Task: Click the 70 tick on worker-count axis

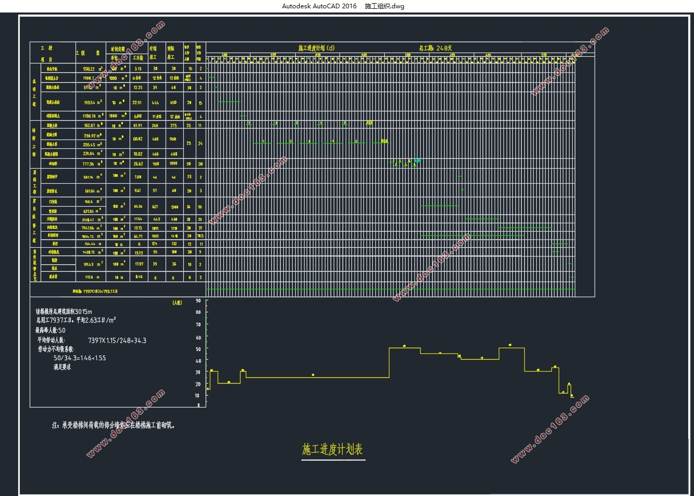Action: [x=198, y=325]
